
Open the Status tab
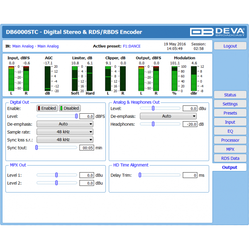(230, 95)
